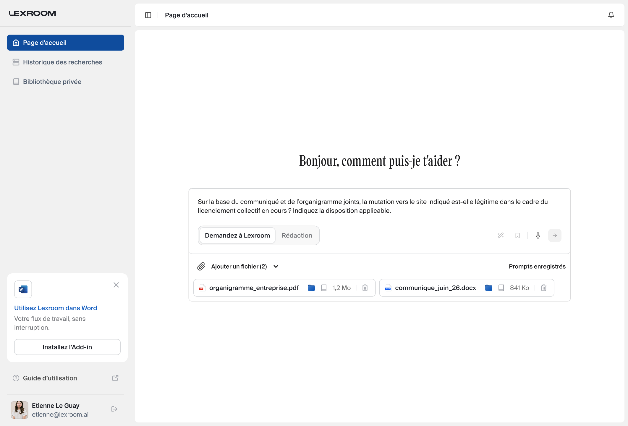Click book icon for communique_juin_26.docx

[x=501, y=288]
